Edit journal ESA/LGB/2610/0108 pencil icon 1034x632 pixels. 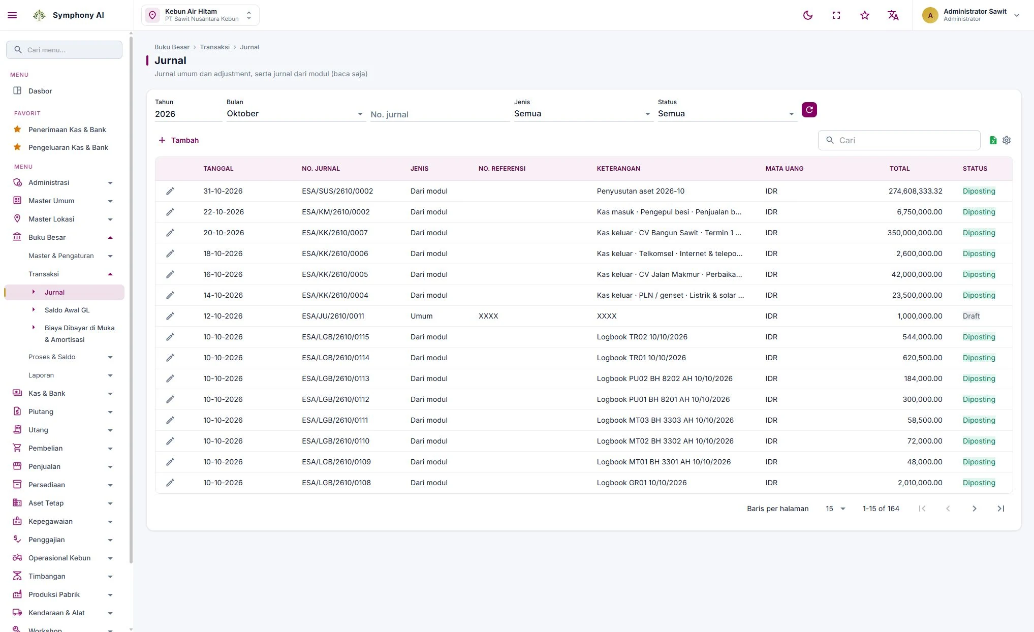[x=170, y=483]
